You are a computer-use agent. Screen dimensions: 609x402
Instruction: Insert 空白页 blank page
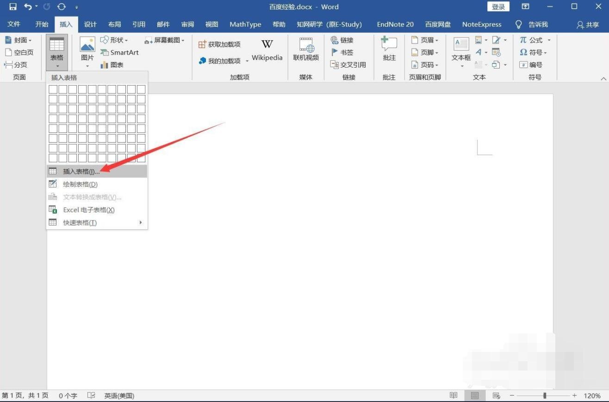19,52
